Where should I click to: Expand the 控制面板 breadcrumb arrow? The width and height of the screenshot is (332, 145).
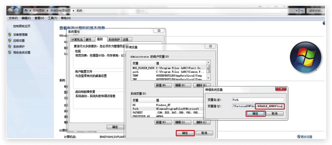pyautogui.click(x=48, y=11)
